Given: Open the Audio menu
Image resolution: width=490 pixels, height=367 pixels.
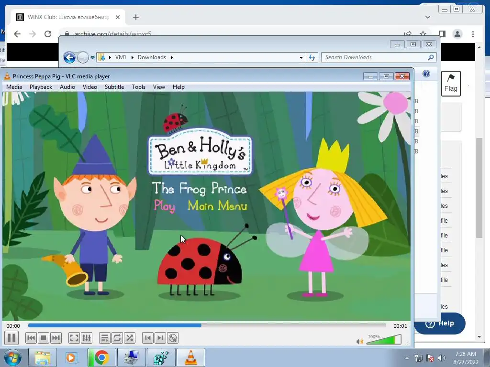Looking at the screenshot, I should (67, 87).
